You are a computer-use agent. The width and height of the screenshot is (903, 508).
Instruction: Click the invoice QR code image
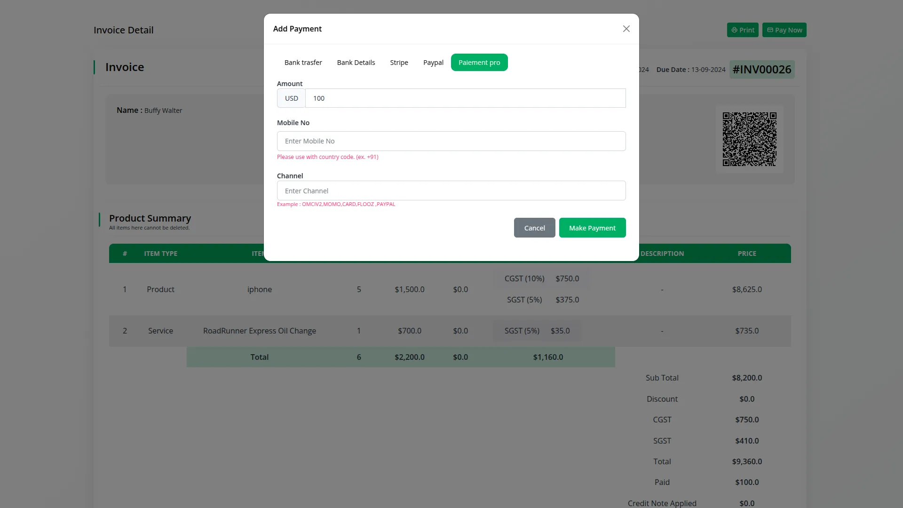point(749,139)
